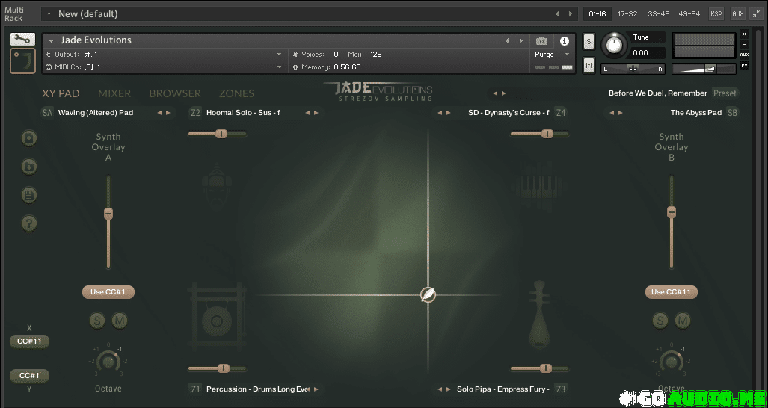Click the wrench edit-instrument icon

[22, 40]
